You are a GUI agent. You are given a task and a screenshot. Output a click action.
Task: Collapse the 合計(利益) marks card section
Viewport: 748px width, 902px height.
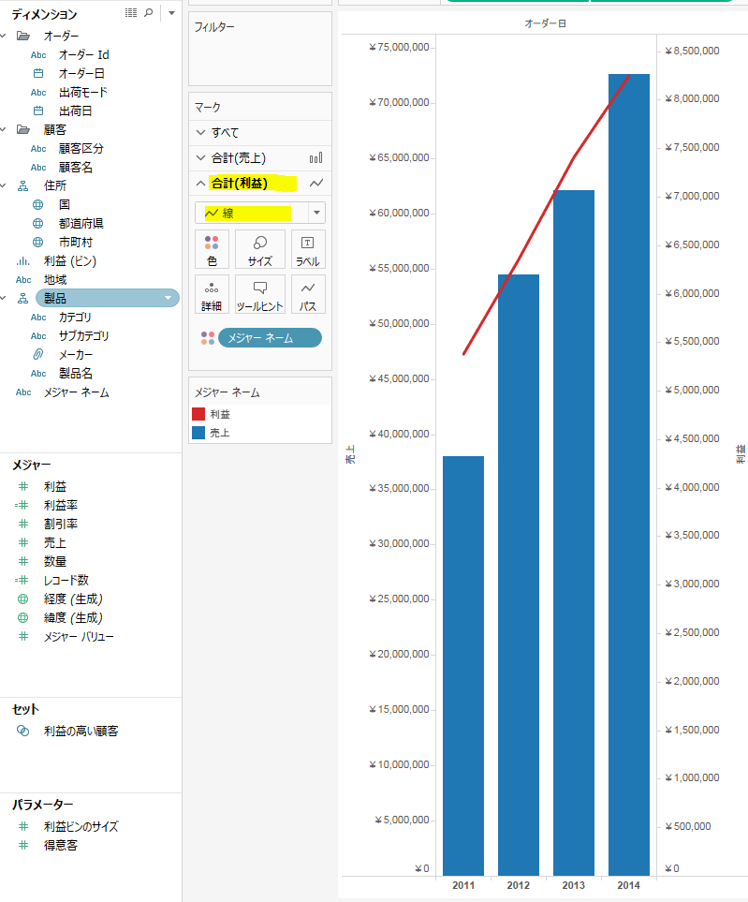point(200,183)
